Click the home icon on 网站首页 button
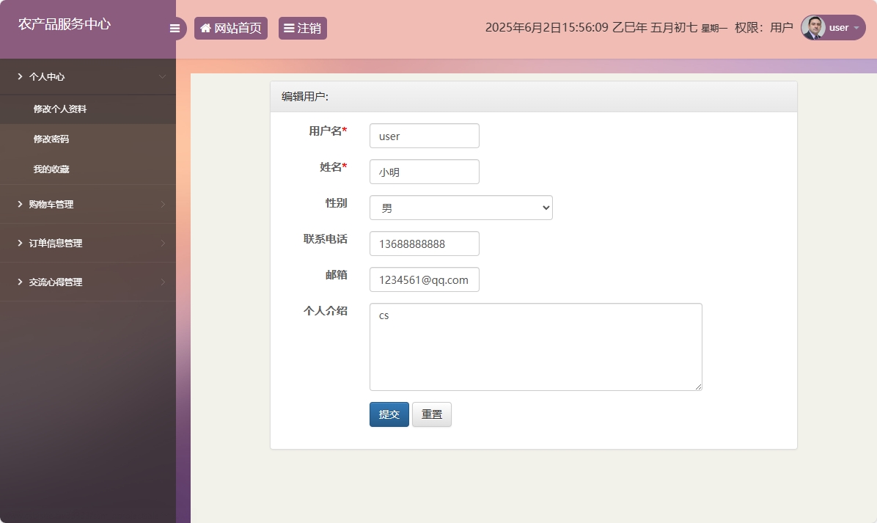This screenshot has height=523, width=877. [x=205, y=29]
